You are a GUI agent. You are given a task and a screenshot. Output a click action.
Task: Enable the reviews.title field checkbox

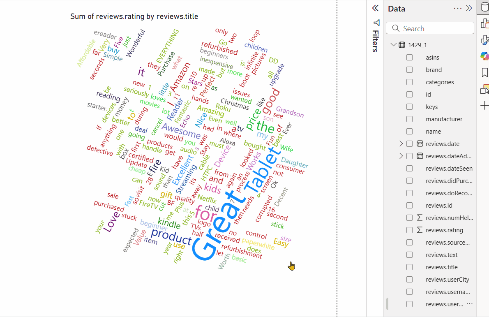pos(409,267)
